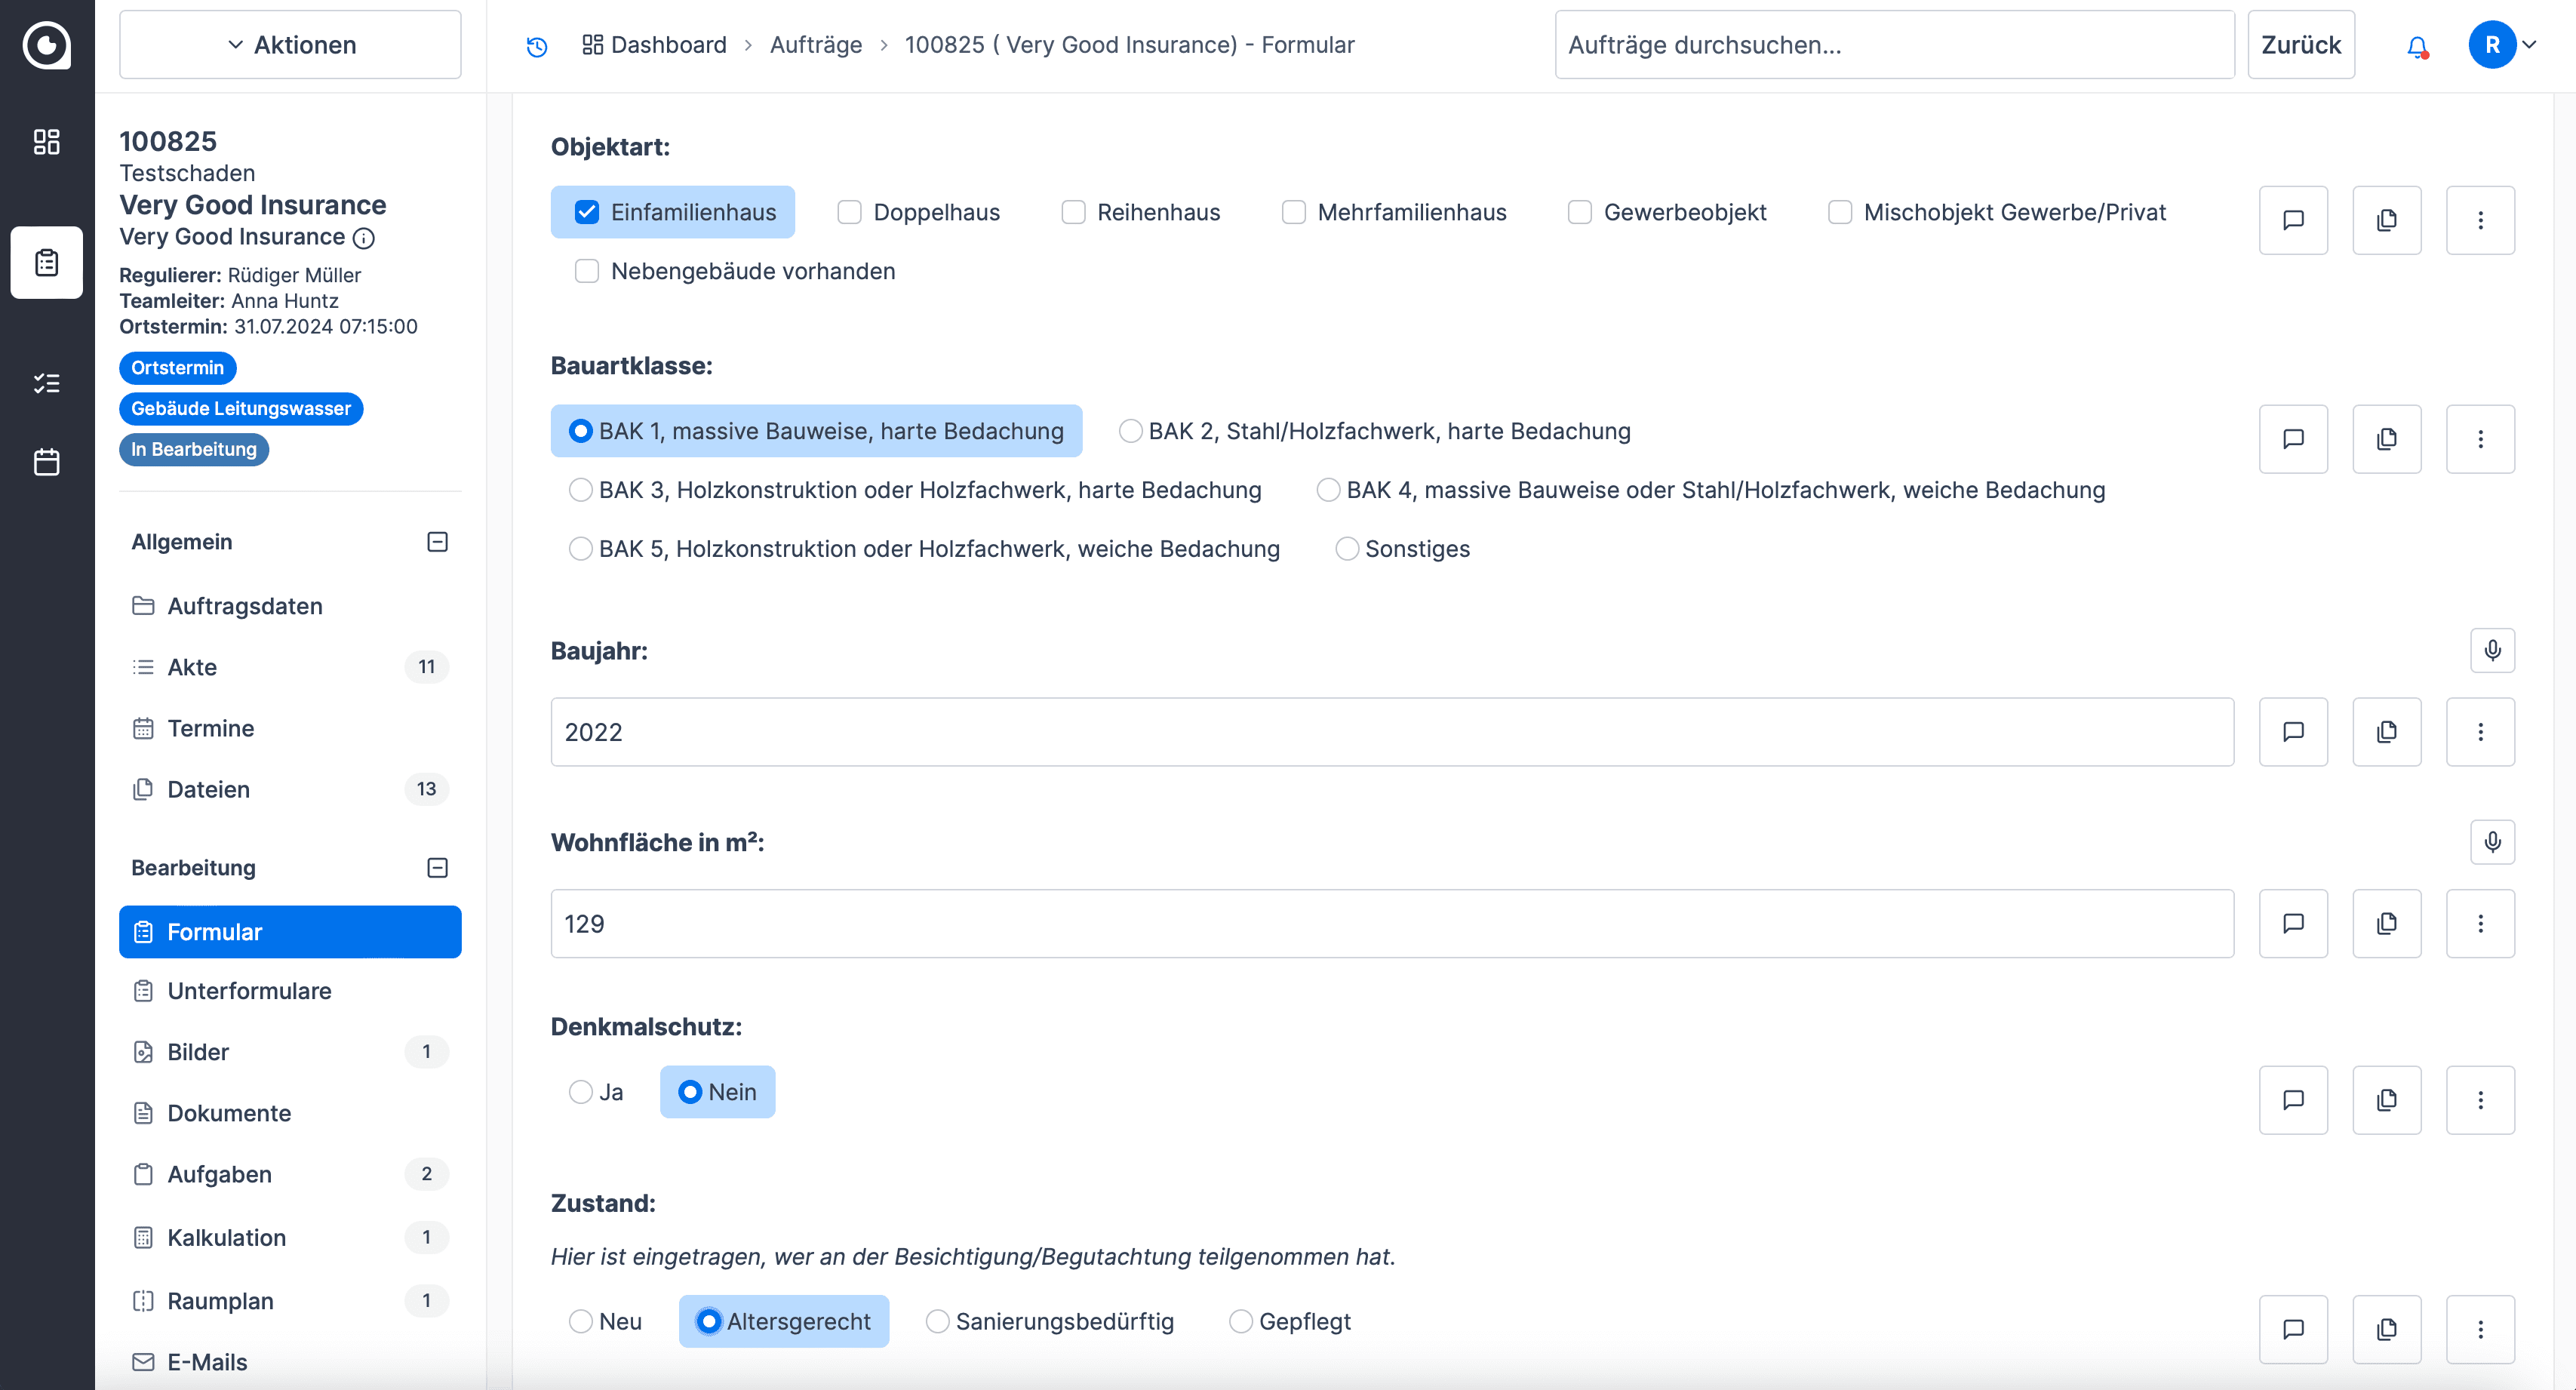Click the notification bell icon

2416,46
